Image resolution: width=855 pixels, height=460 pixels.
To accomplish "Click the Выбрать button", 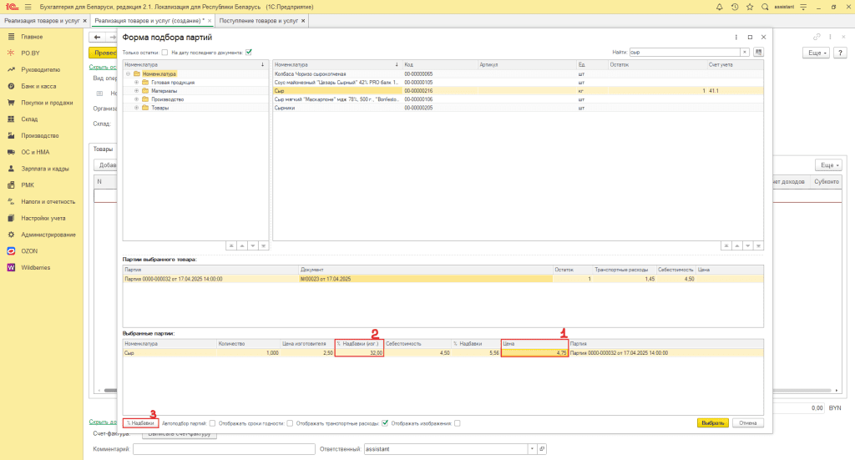I will [x=713, y=423].
